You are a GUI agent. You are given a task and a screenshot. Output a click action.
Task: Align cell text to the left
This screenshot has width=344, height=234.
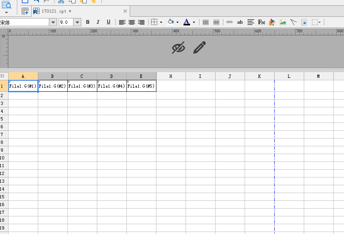(x=122, y=23)
